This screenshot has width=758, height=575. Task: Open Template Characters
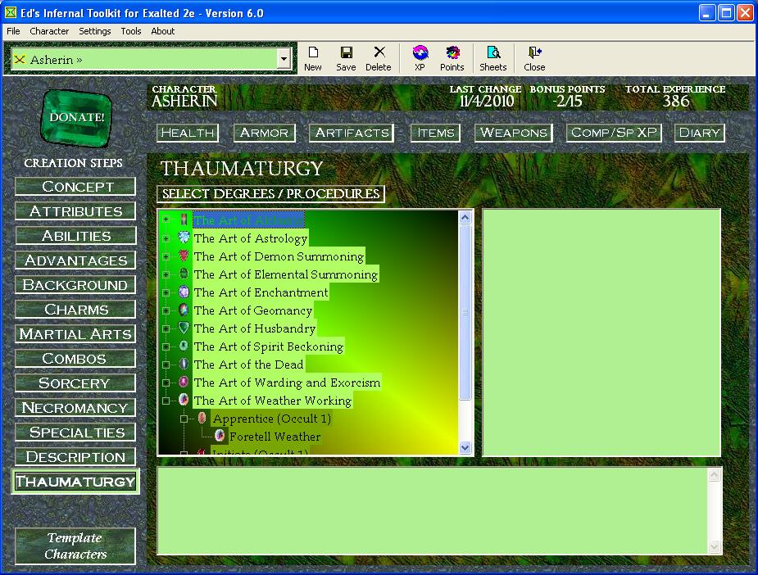point(75,546)
